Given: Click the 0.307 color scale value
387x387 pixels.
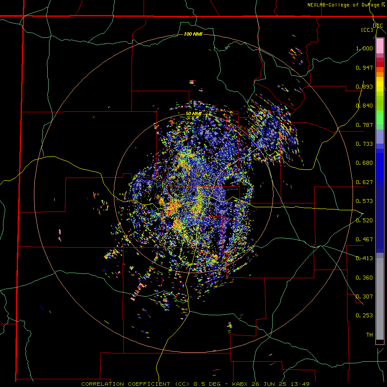Looking at the screenshot, I should 364,297.
